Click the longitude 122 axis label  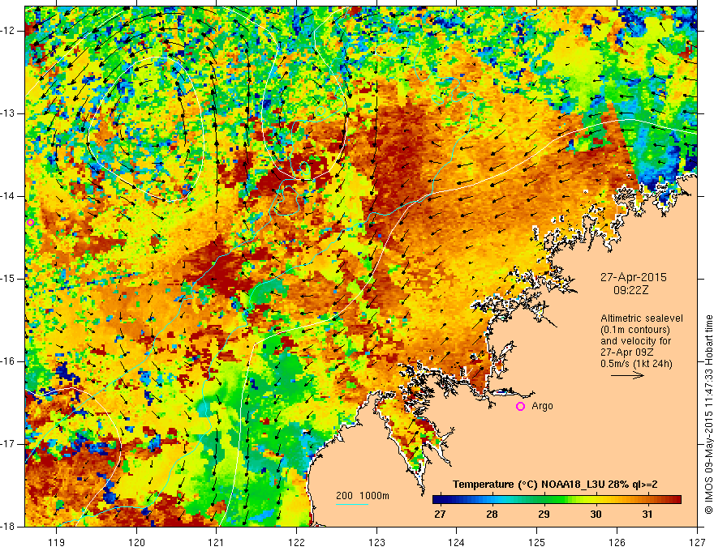(296, 542)
